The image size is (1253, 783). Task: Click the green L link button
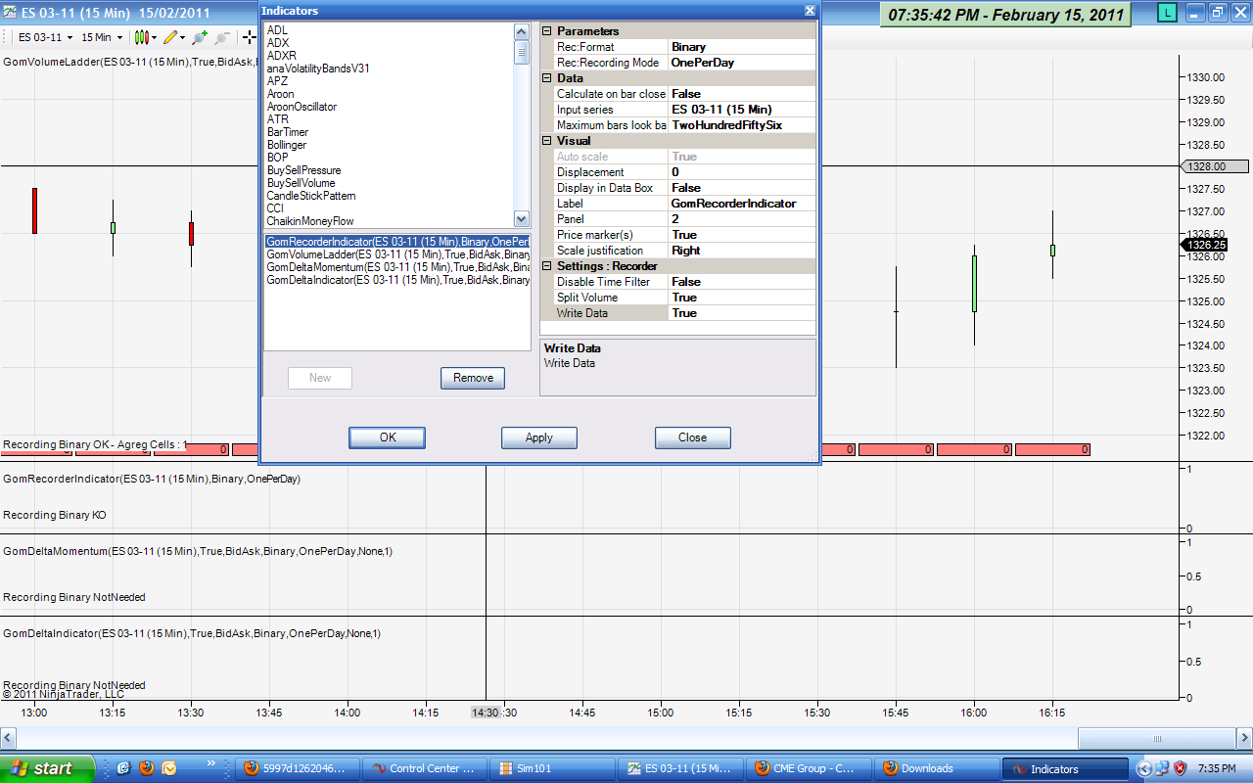[x=1167, y=13]
